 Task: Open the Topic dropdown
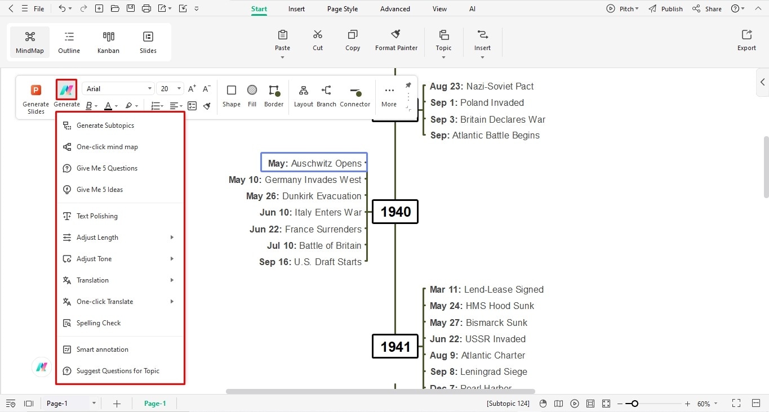(444, 43)
